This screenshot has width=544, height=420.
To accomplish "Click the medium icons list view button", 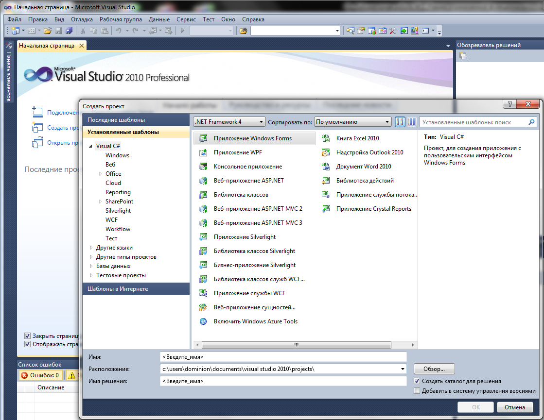I will click(x=412, y=122).
